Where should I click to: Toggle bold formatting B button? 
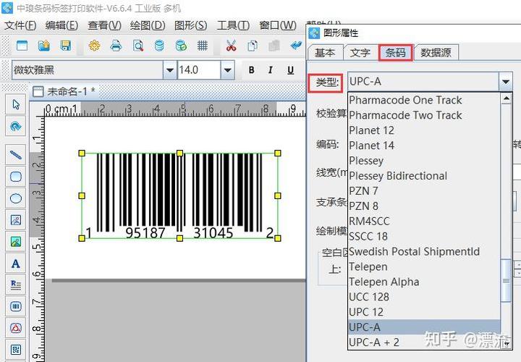(x=252, y=70)
